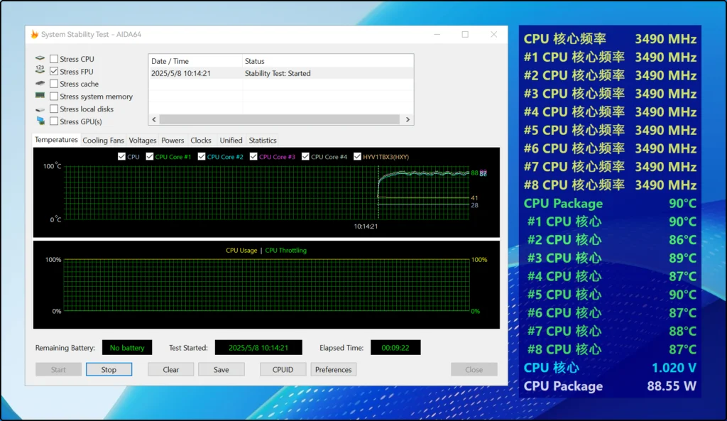The width and height of the screenshot is (727, 421).
Task: Click the Date / Time column header
Action: 195,61
